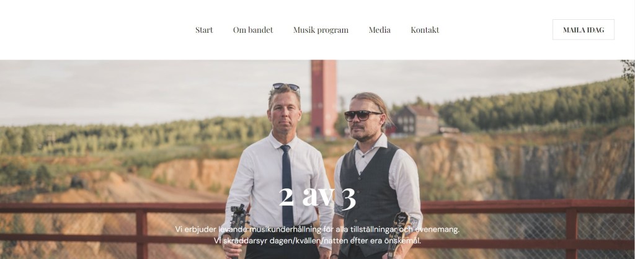Open the Kontakt page
This screenshot has height=259, width=635.
[x=424, y=30]
